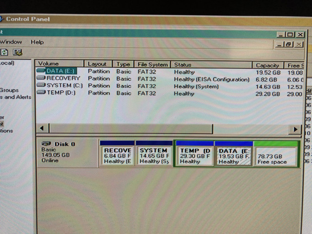Click the 14.63 GB capacity cell
312x234 pixels.
coord(268,87)
